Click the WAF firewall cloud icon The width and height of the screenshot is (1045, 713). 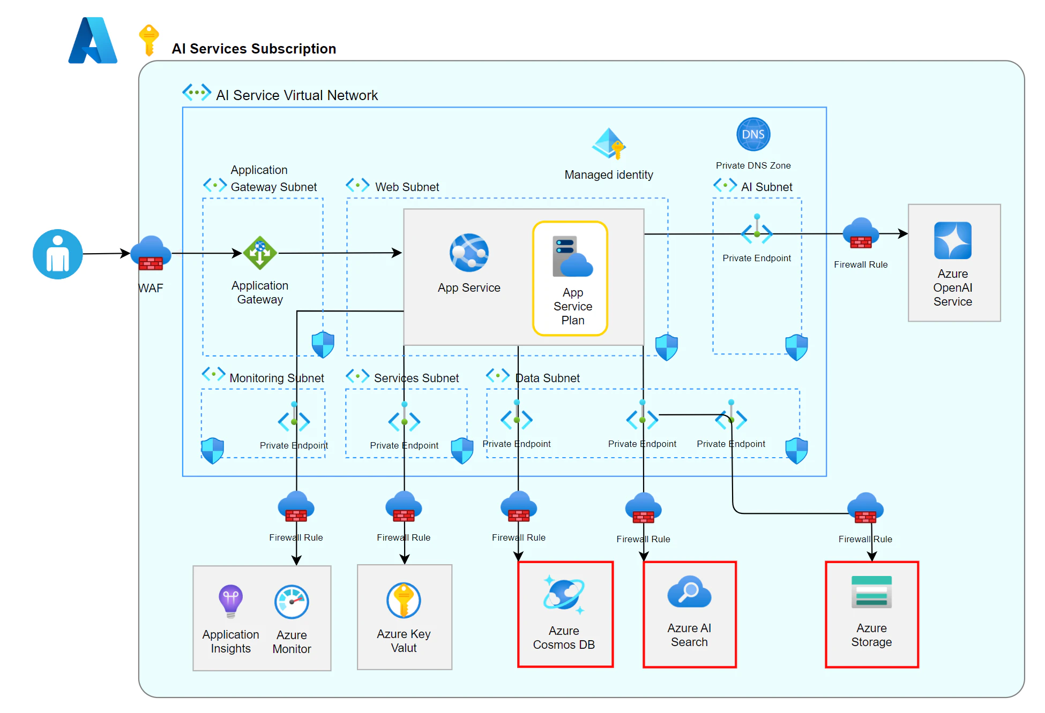coord(151,253)
